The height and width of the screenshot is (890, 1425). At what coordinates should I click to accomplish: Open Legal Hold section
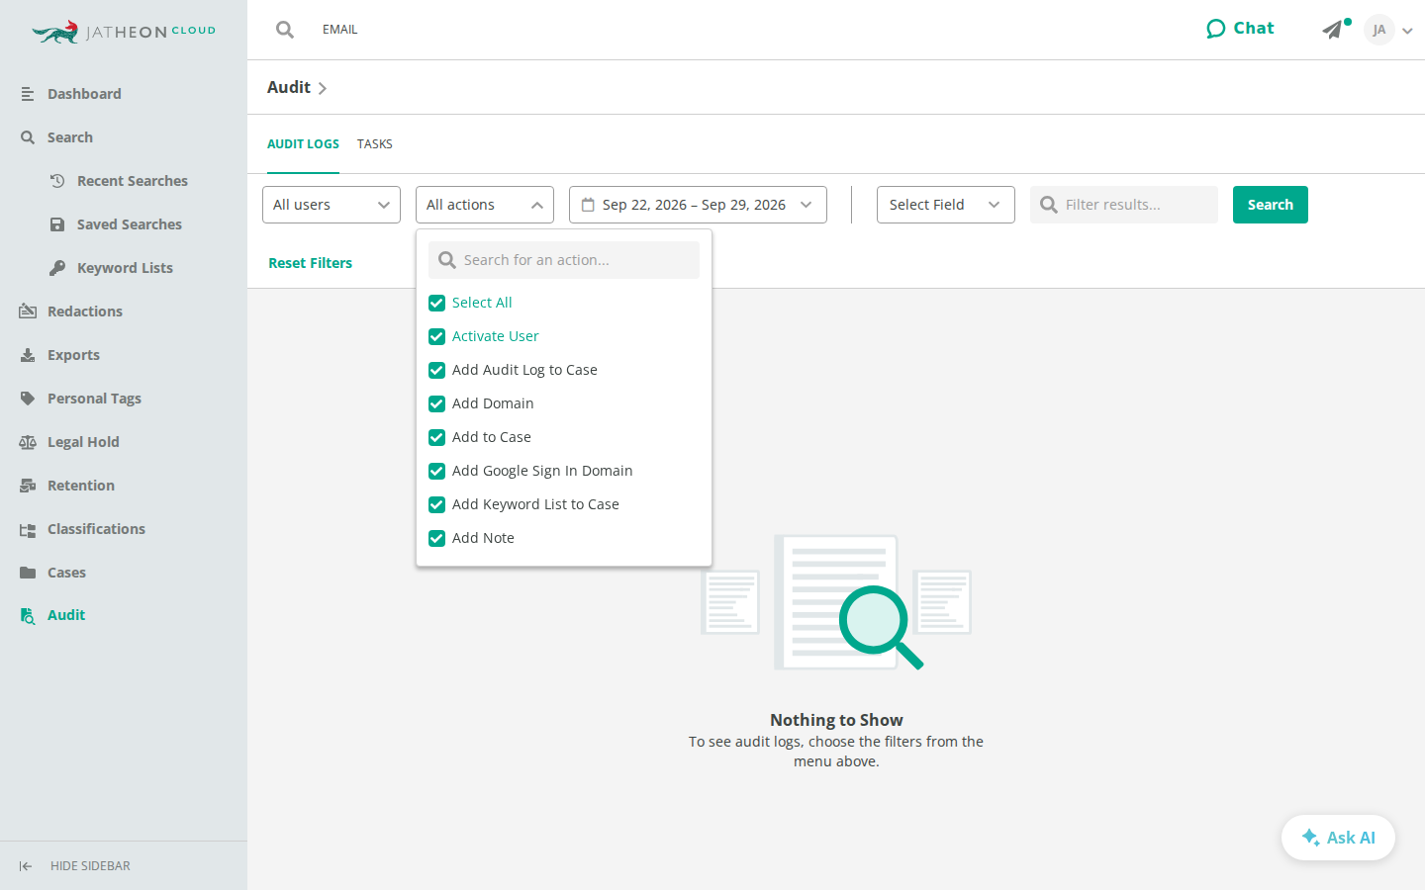click(83, 442)
